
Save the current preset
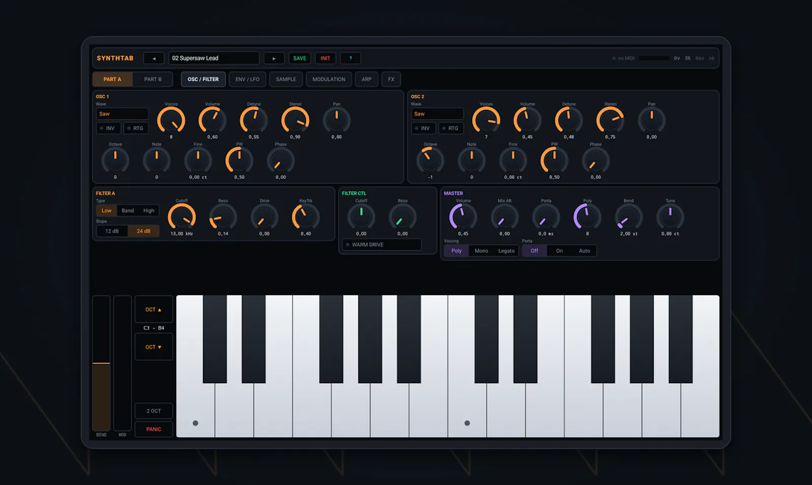pos(300,58)
